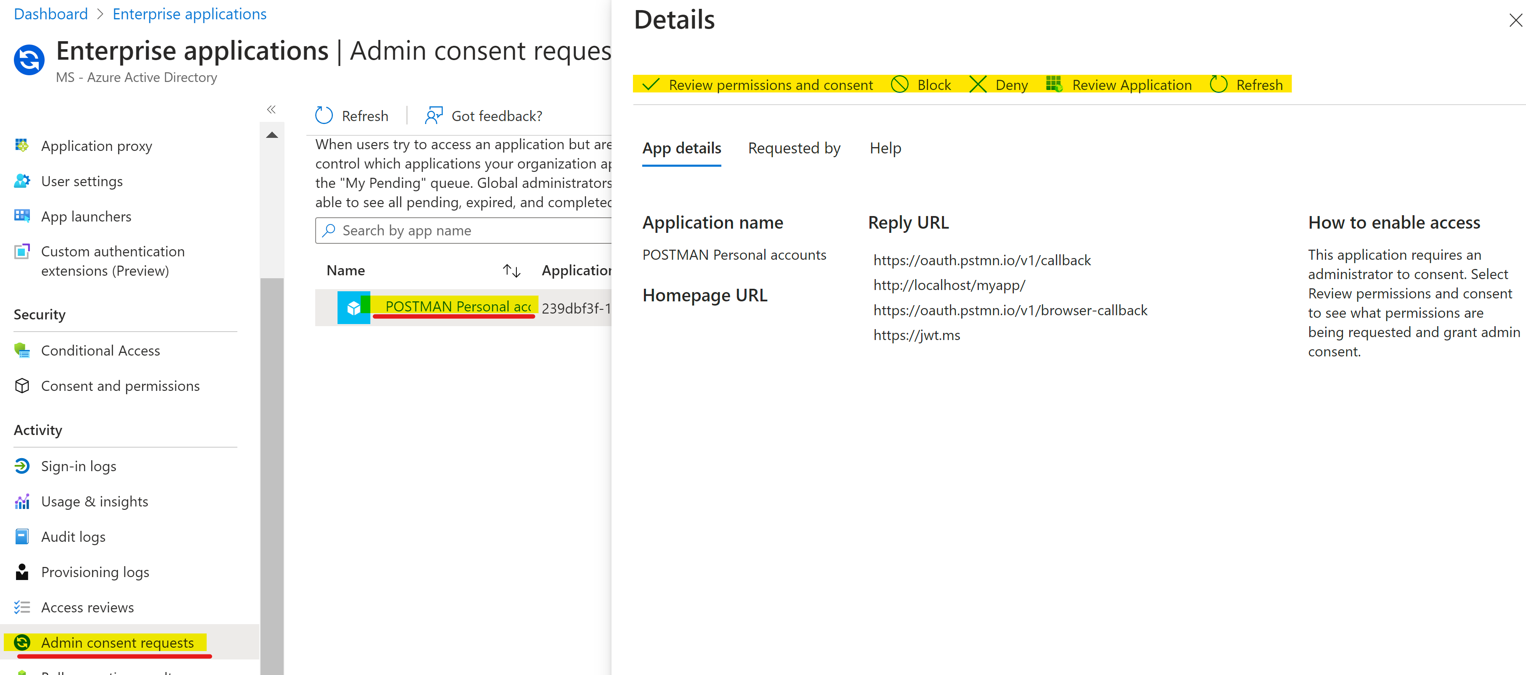Click the main pane Refresh circular icon
Screen dimensions: 1526x675
[x=324, y=115]
